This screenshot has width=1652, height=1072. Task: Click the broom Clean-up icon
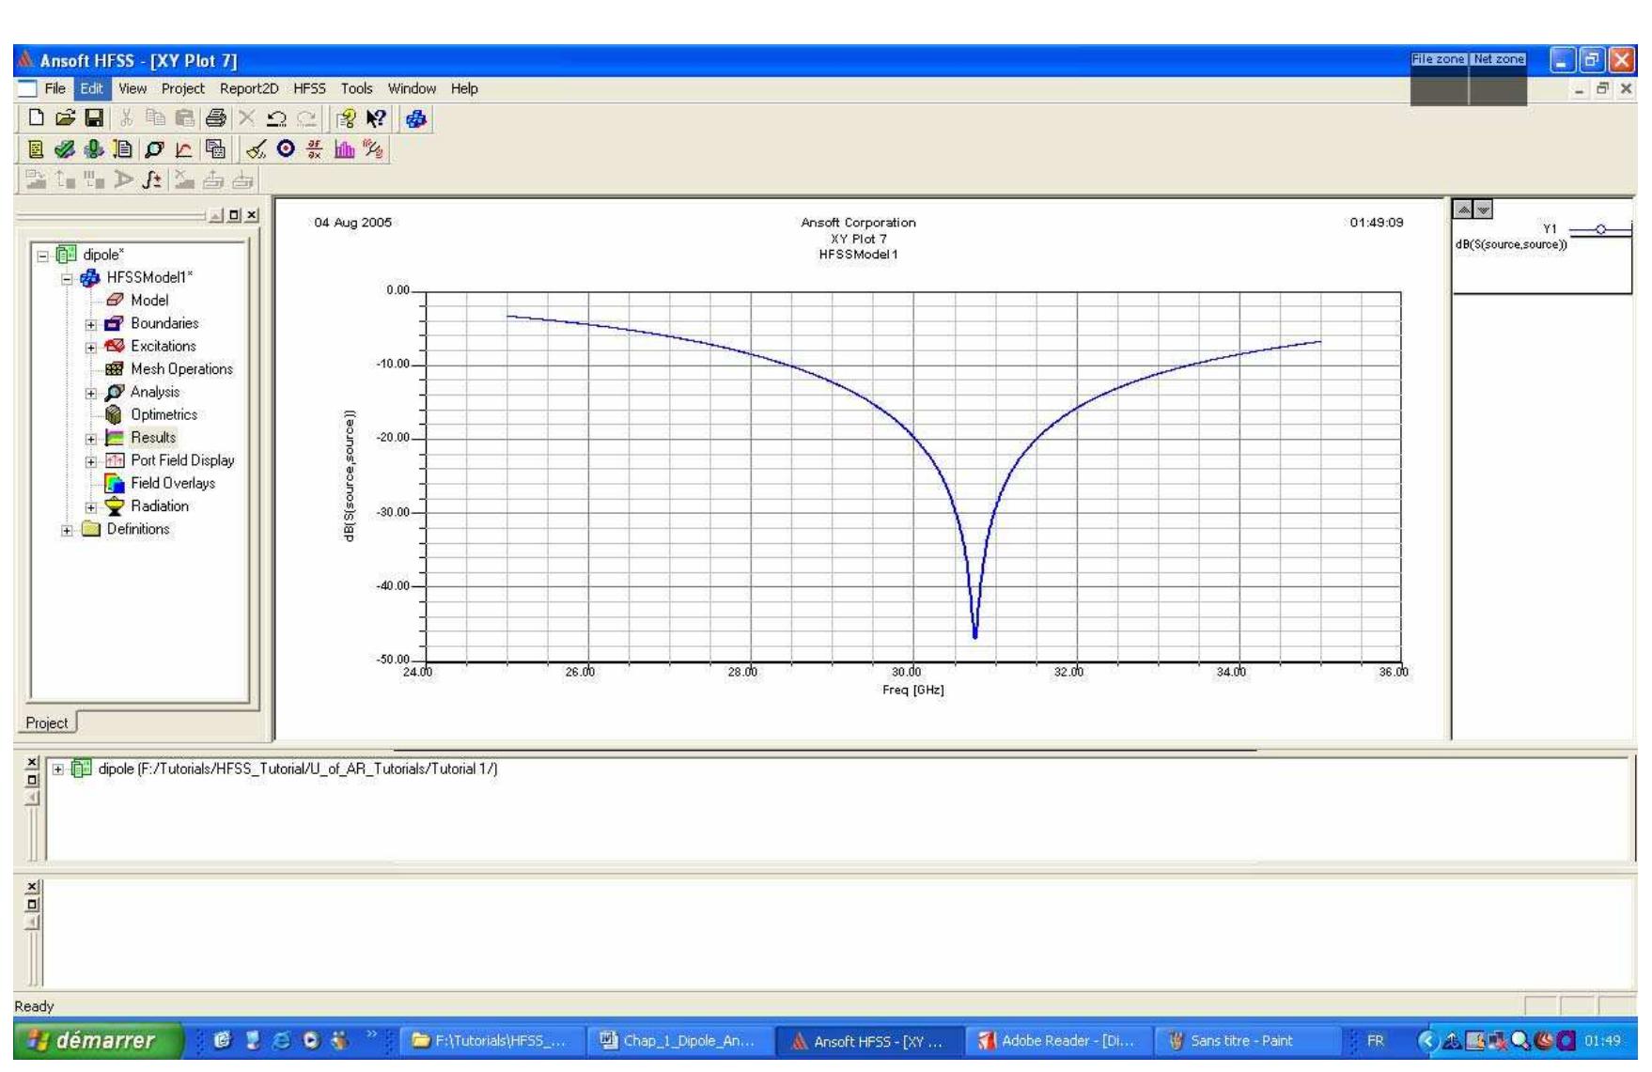tap(257, 150)
